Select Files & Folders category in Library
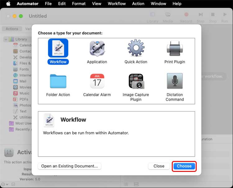This screenshot has height=188, width=233. click(22, 63)
